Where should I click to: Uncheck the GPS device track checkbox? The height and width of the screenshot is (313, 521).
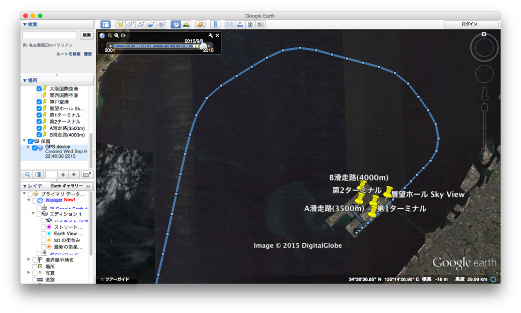(x=35, y=148)
